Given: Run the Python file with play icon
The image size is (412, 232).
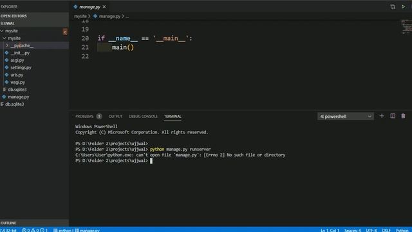Looking at the screenshot, I should (x=403, y=6).
